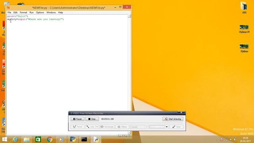Open the green Store app on taskbar

click(38, 139)
